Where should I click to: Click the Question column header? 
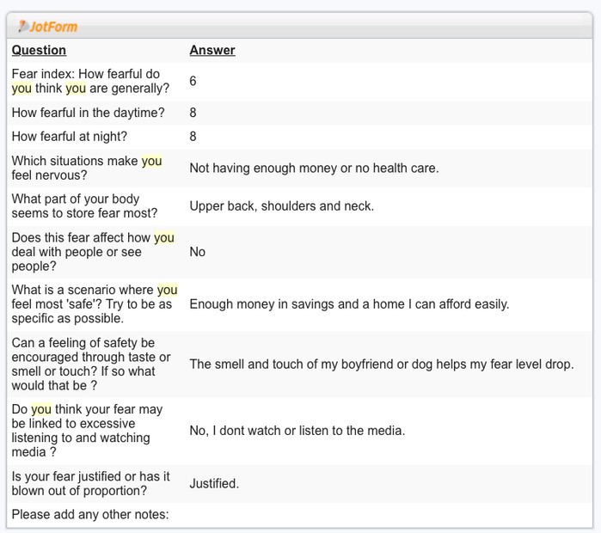coord(39,50)
